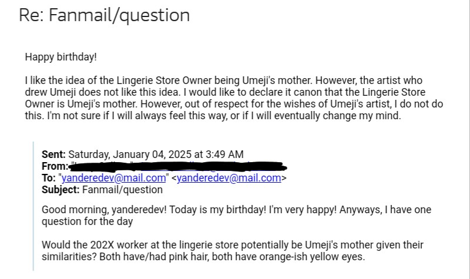Click the 'Happy birthday!' greeting line
This screenshot has height=279, width=470.
[x=61, y=58]
